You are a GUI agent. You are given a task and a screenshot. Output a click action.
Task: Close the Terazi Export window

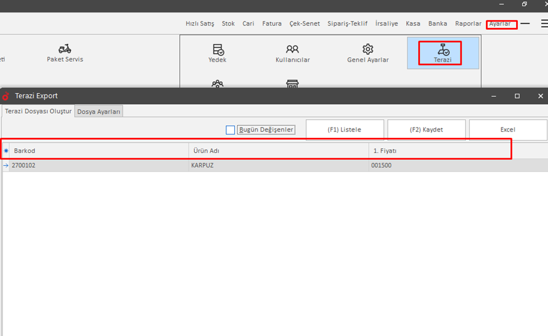pos(540,96)
